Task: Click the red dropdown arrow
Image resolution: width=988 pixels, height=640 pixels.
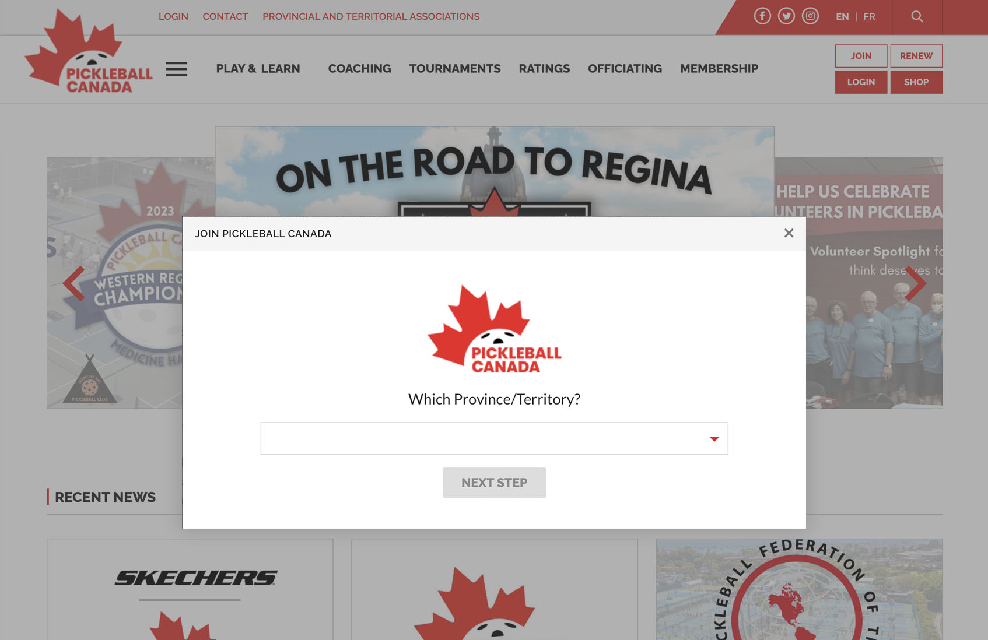Action: pyautogui.click(x=714, y=439)
